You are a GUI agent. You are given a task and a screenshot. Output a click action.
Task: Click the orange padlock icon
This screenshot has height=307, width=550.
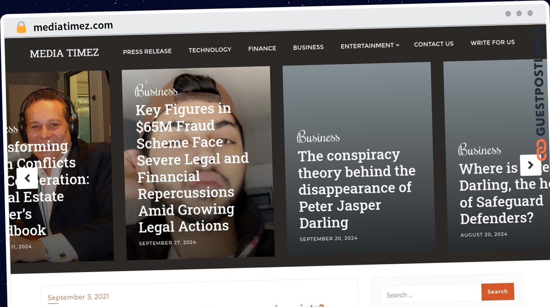tap(21, 27)
